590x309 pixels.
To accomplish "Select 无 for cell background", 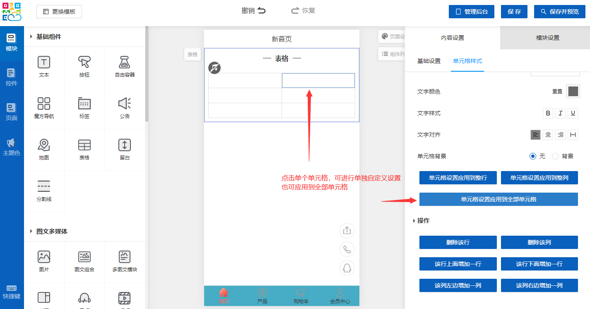I will (x=533, y=156).
